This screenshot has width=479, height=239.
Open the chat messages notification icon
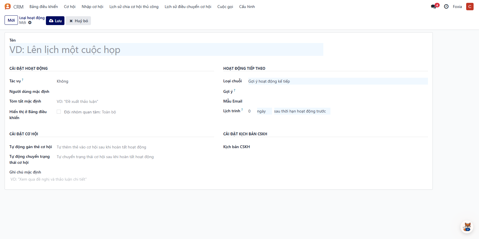click(434, 7)
